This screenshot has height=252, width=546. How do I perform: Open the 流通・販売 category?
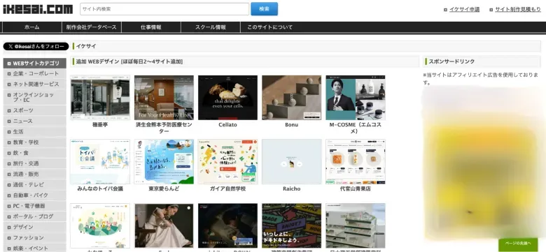tap(35, 175)
